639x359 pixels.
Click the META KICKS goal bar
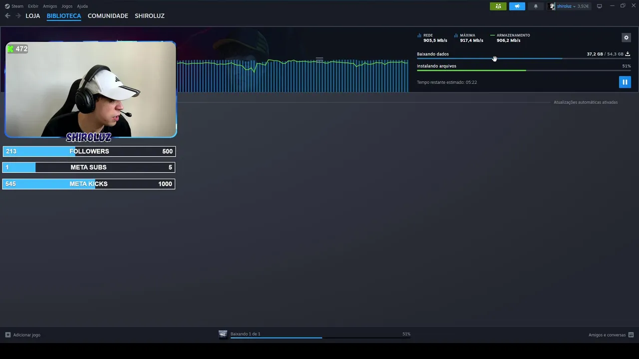tap(89, 184)
